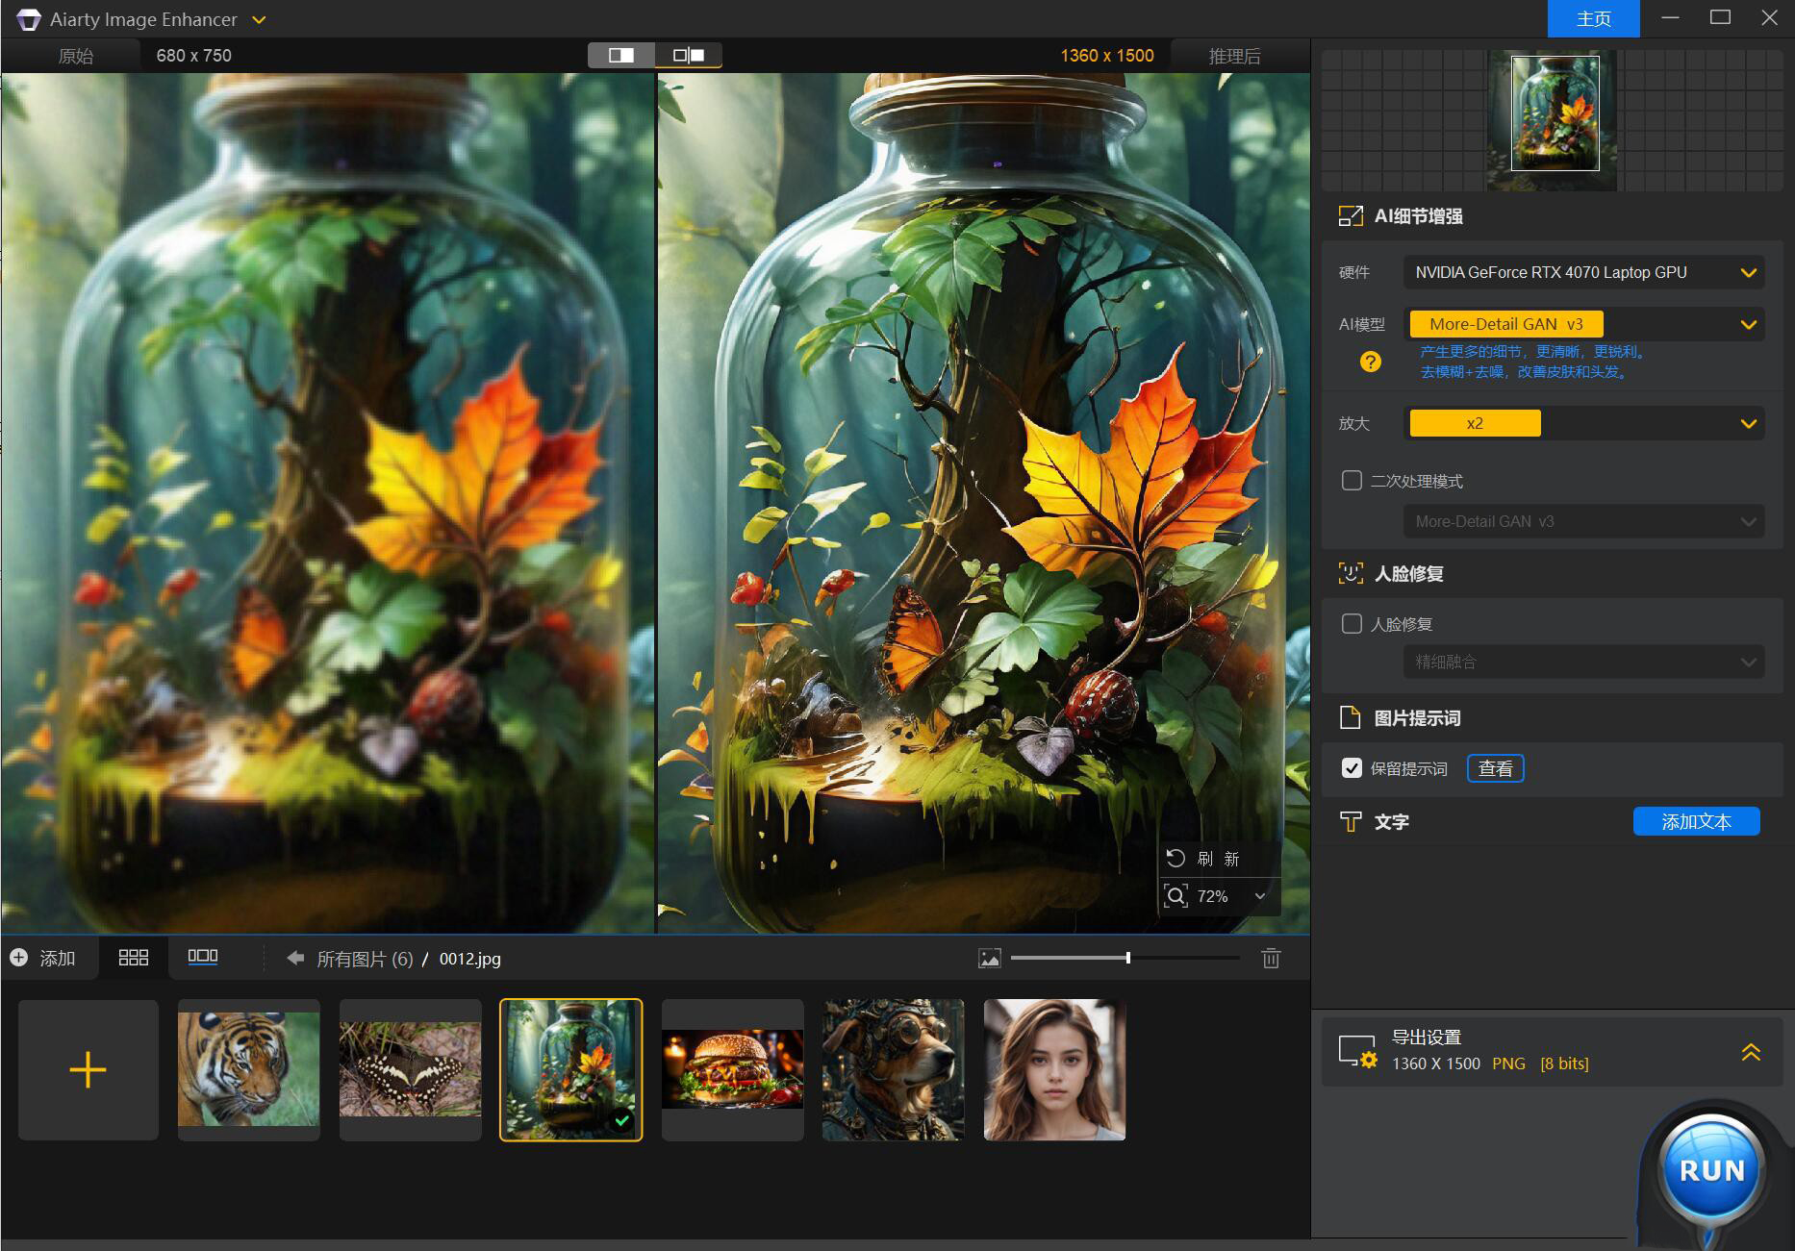Click the PNG export format text
1795x1251 pixels.
click(x=1508, y=1063)
